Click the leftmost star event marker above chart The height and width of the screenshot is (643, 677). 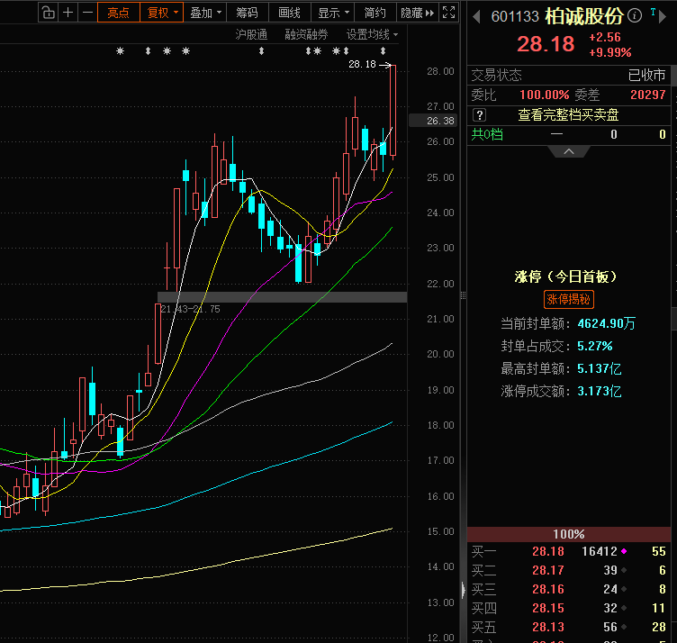pos(120,51)
